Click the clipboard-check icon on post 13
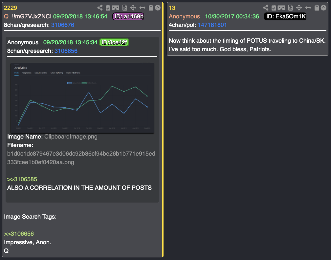The height and width of the screenshot is (260, 331). click(x=274, y=8)
